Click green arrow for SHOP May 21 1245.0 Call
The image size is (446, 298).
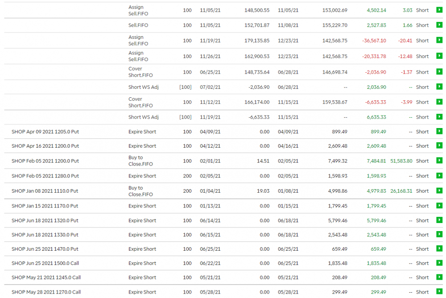pyautogui.click(x=439, y=277)
